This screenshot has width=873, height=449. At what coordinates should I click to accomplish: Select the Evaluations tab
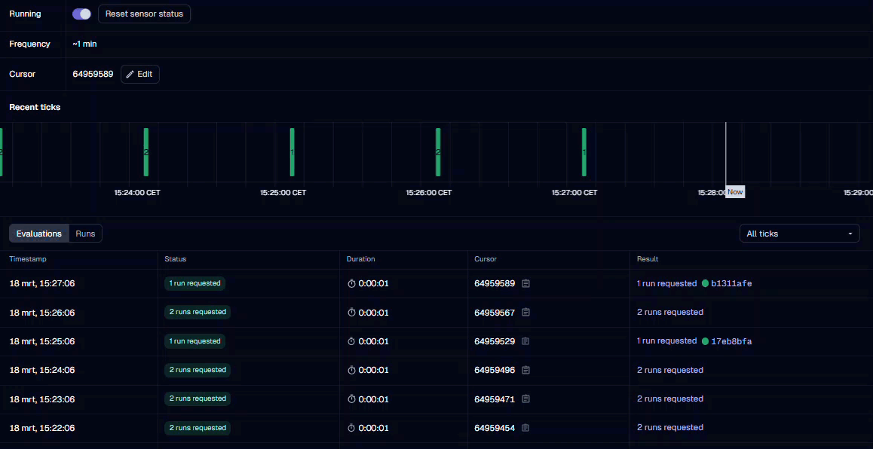pyautogui.click(x=39, y=234)
